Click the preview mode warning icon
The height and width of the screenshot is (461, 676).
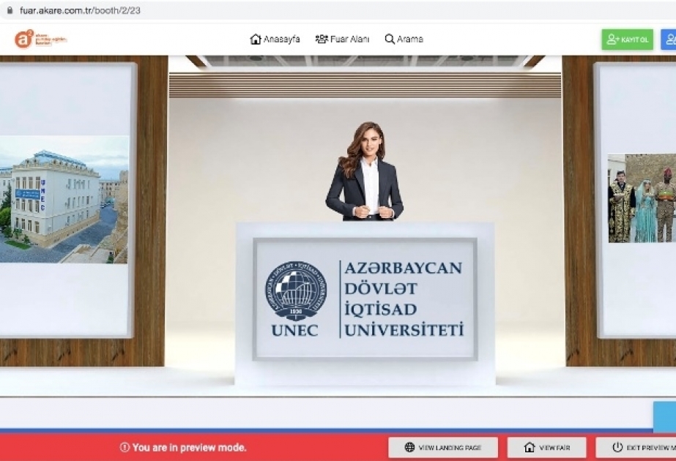[125, 448]
